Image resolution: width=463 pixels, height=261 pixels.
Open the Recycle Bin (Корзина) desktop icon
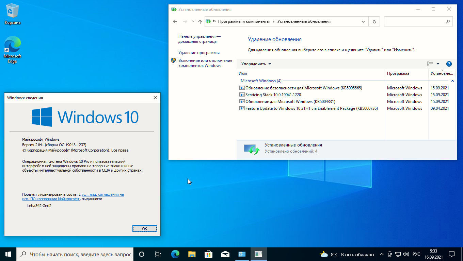13,14
